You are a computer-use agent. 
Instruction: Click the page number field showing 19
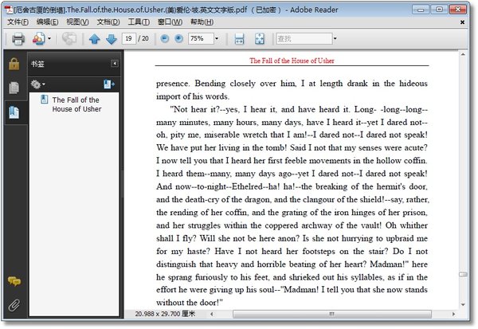128,39
